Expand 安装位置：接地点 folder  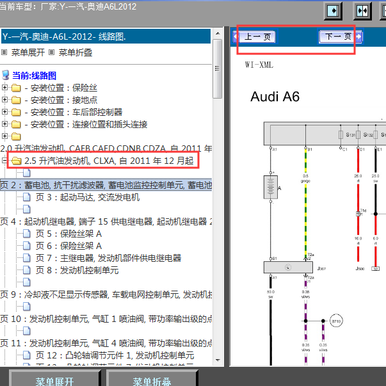[4, 99]
